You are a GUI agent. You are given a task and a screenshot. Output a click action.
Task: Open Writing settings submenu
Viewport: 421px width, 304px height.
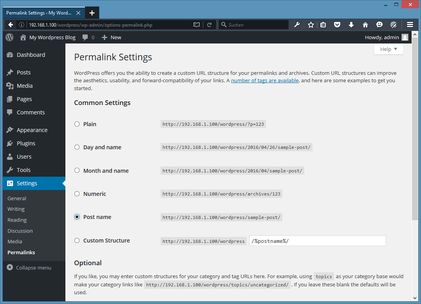pos(16,209)
